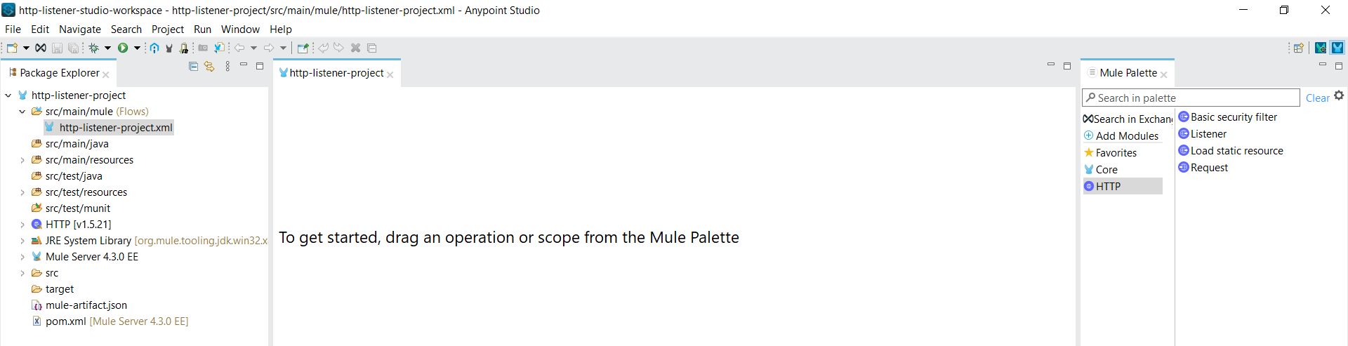The width and height of the screenshot is (1348, 346).
Task: Select the Mule Design perspective button
Action: click(x=1337, y=48)
